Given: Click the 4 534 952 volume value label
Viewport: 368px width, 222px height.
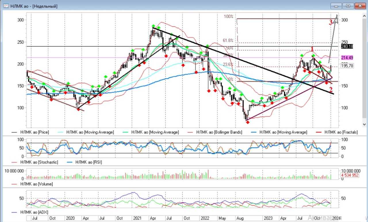Looking at the screenshot, I should (350, 175).
